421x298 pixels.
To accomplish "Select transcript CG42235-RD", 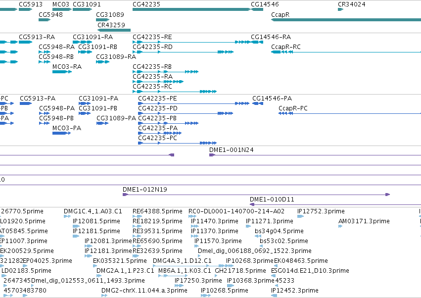I will [x=183, y=52].
